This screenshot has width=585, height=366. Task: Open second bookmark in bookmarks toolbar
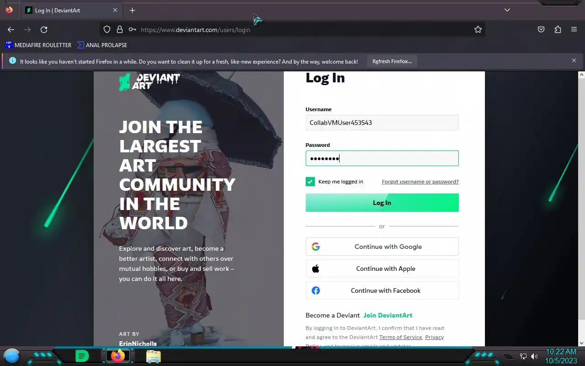pos(102,45)
